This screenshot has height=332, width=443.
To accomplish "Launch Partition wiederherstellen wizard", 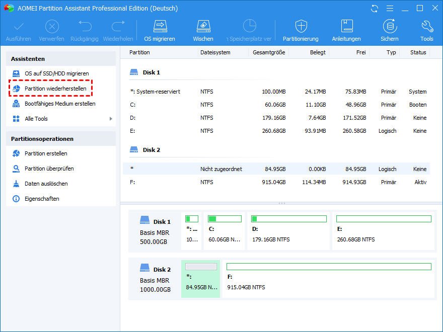I will click(55, 89).
